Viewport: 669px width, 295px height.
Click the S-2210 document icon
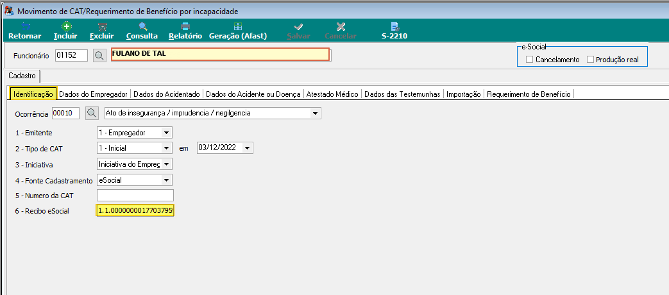(x=394, y=26)
